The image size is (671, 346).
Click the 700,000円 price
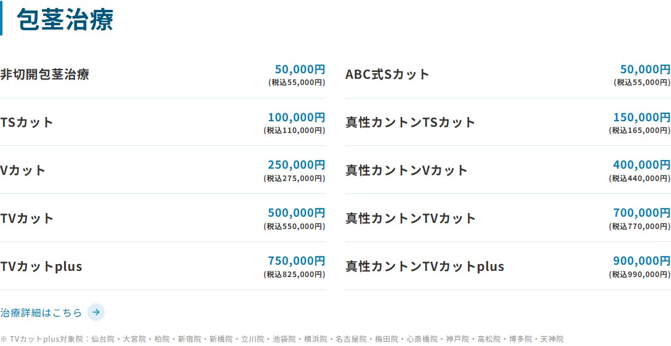[642, 213]
